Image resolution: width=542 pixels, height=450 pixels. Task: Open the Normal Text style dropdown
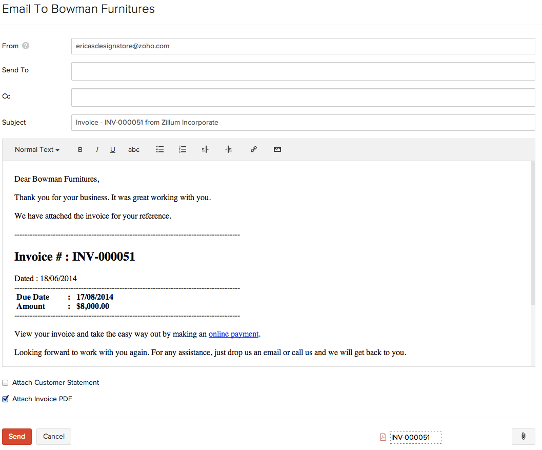point(37,150)
